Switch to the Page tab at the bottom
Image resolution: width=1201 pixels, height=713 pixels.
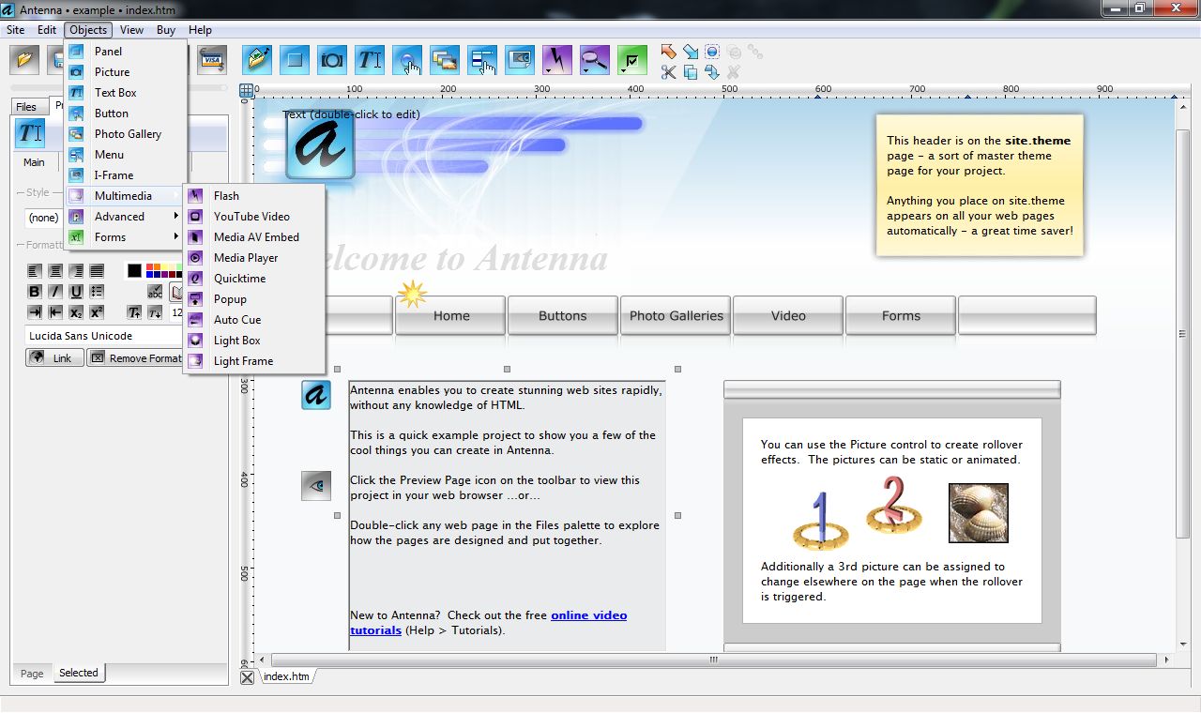(32, 674)
